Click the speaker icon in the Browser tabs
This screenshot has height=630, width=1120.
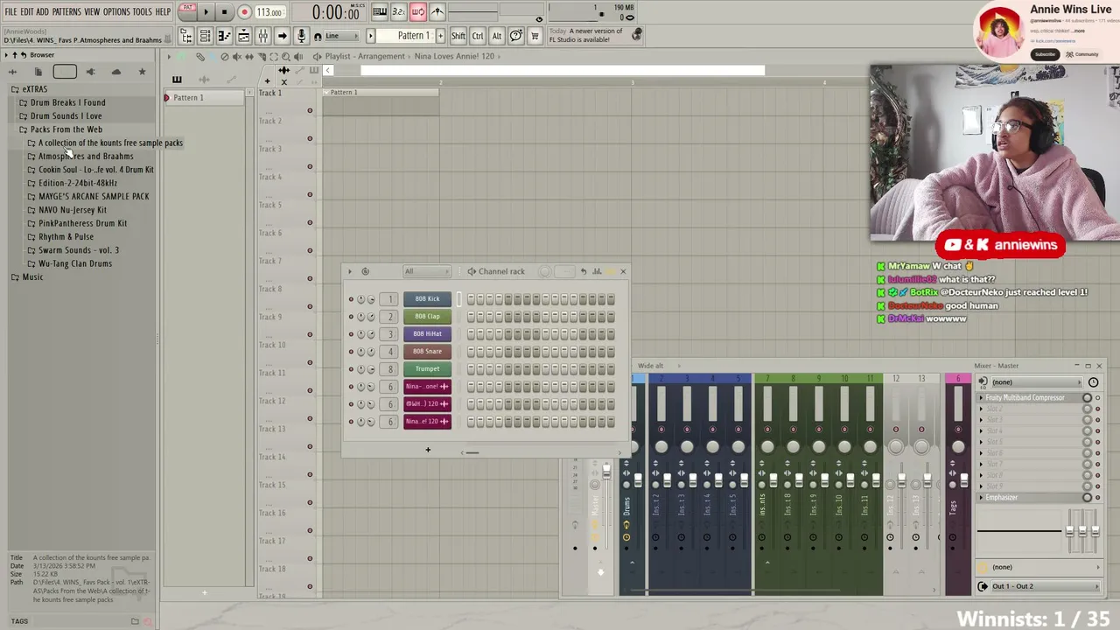pos(90,72)
